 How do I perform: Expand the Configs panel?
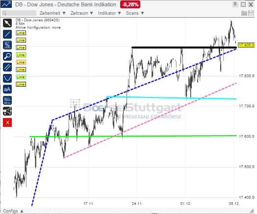tap(13, 211)
